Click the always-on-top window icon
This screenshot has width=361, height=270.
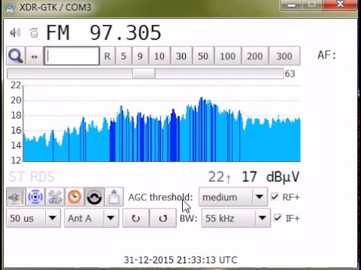click(114, 197)
